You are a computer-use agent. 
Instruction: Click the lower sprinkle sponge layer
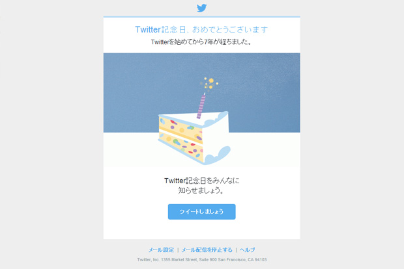[181, 146]
